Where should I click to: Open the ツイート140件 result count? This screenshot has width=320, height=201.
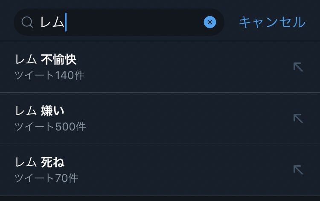point(49,75)
